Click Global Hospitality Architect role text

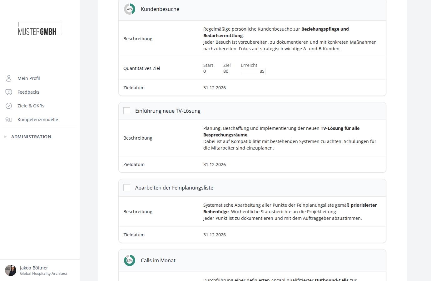[44, 274]
